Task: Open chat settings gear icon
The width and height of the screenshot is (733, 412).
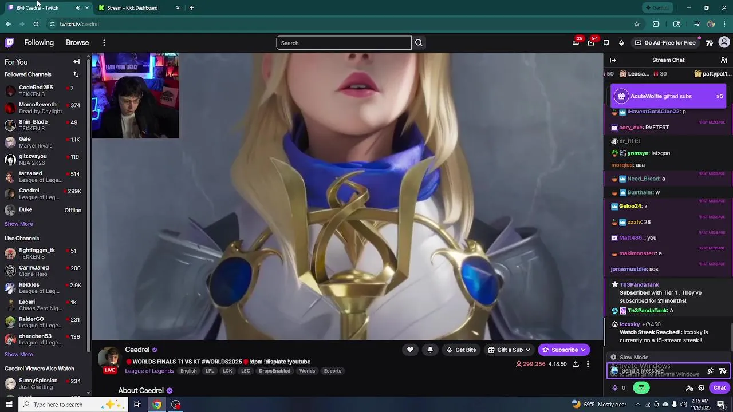Action: [x=701, y=387]
